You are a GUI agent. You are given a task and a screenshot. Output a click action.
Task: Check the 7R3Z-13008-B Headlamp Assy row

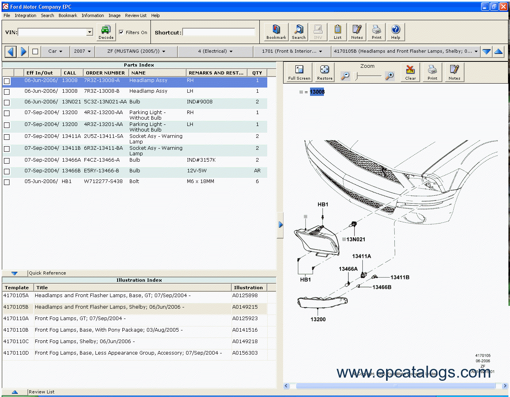pos(7,92)
